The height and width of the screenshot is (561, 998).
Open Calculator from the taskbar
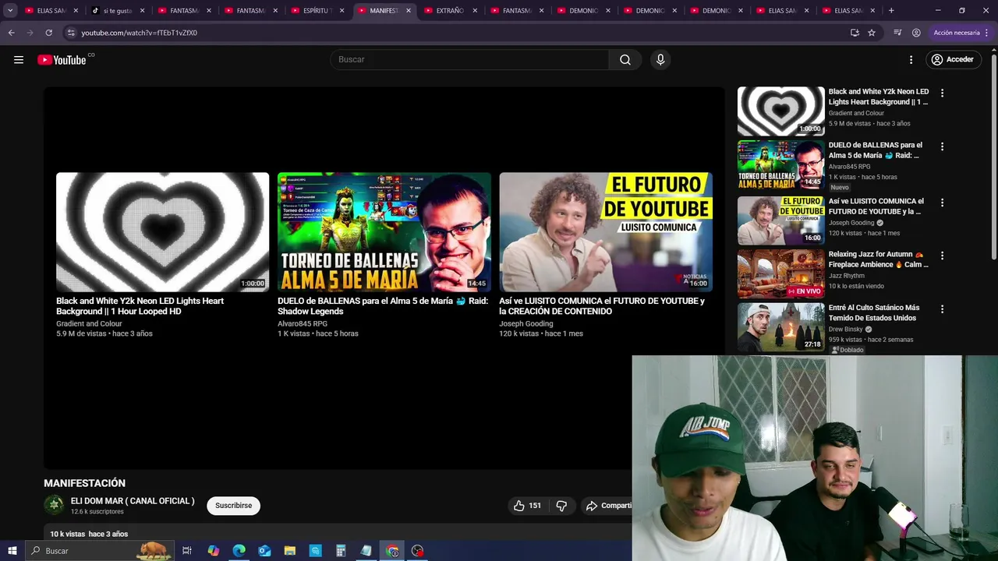pos(341,551)
